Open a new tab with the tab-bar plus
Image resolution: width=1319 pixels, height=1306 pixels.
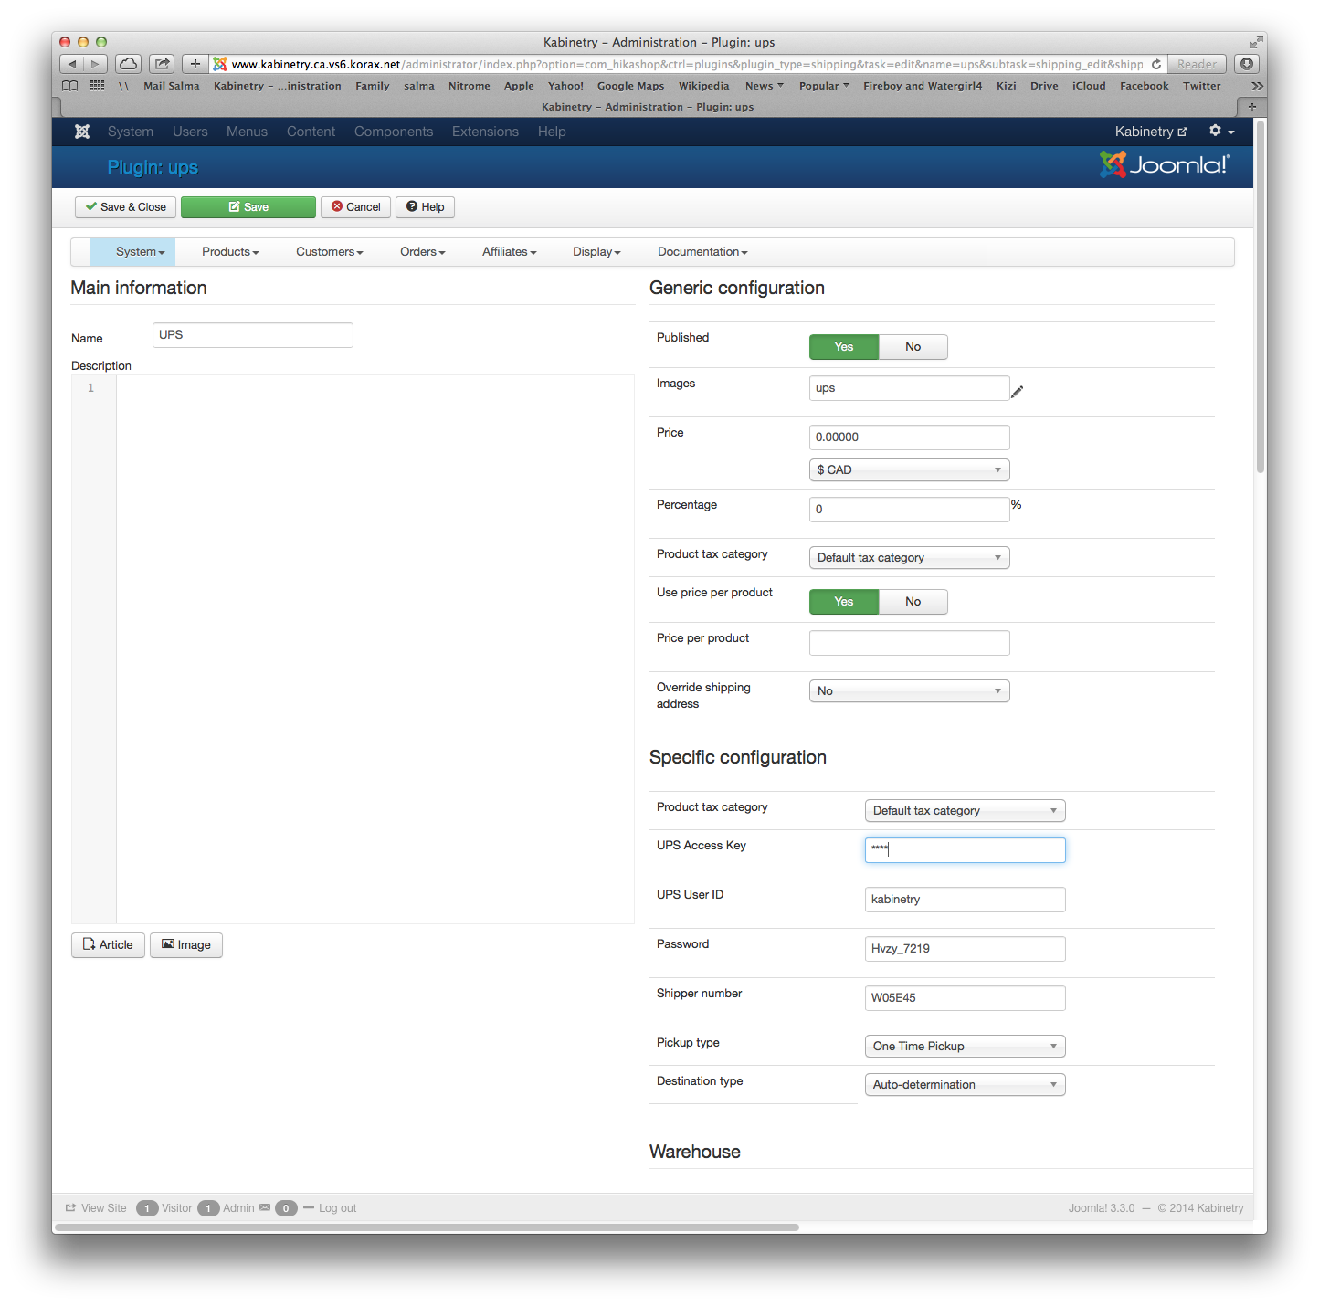click(x=1251, y=107)
